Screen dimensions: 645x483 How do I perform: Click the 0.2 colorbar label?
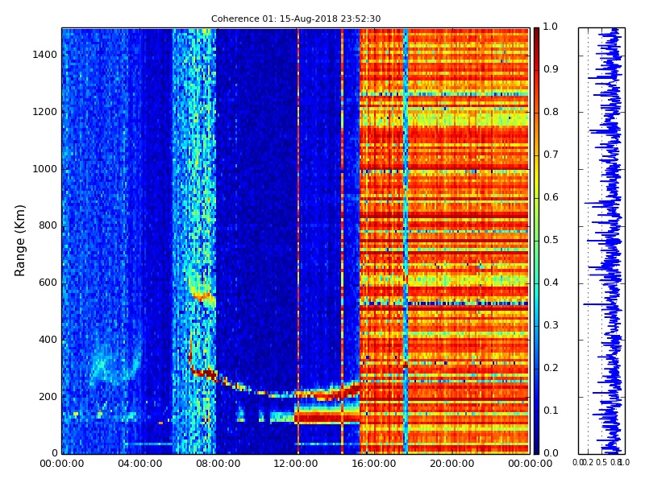point(551,368)
